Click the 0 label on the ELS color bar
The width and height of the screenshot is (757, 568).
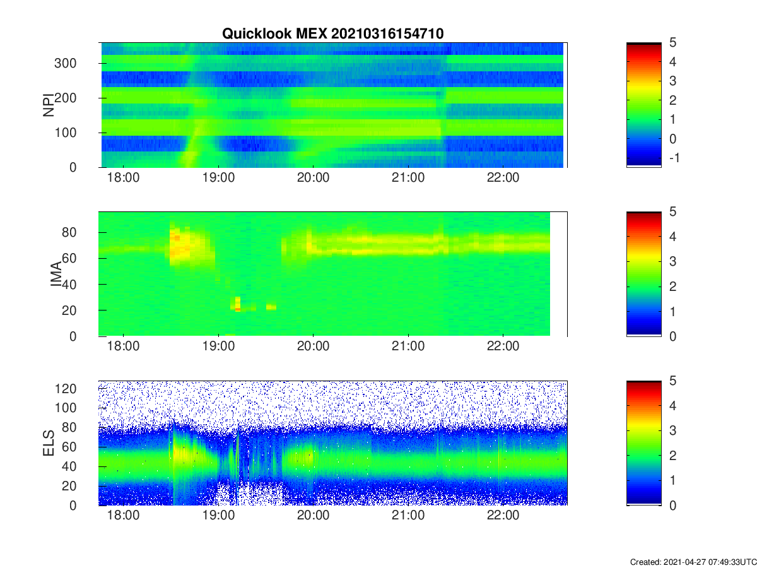[x=672, y=506]
